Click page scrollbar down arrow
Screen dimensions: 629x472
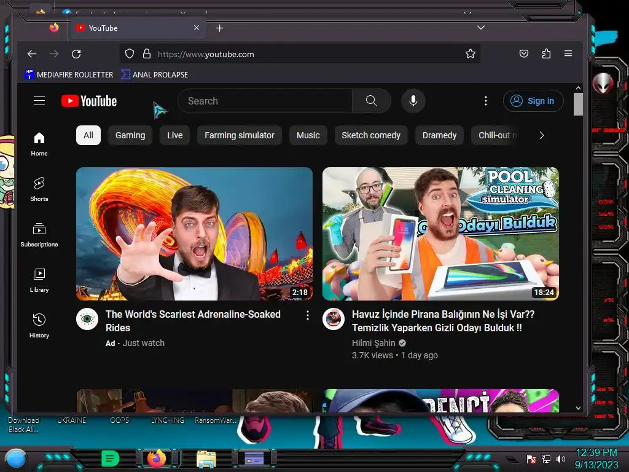click(578, 408)
